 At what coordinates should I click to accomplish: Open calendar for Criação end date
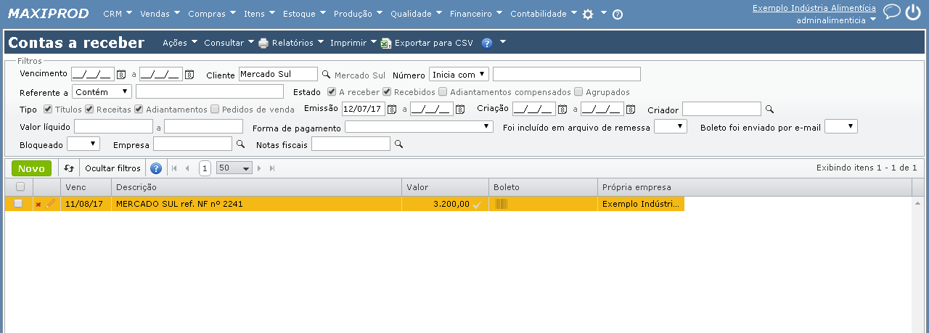click(x=631, y=109)
